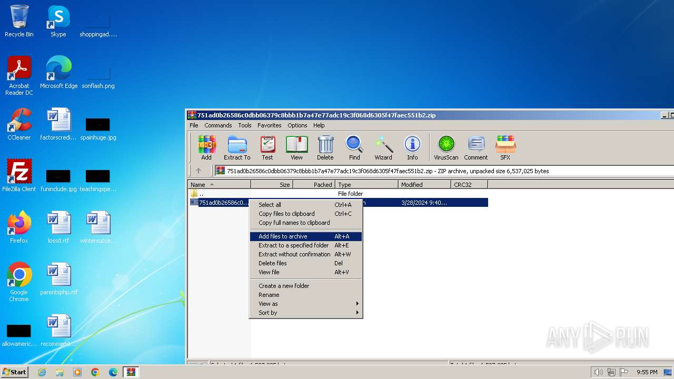Expand the View as submenu
The height and width of the screenshot is (379, 674).
pyautogui.click(x=306, y=304)
